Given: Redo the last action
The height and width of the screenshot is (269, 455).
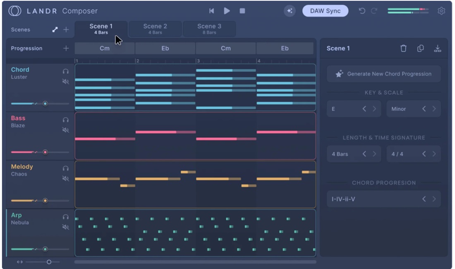Looking at the screenshot, I should [374, 11].
